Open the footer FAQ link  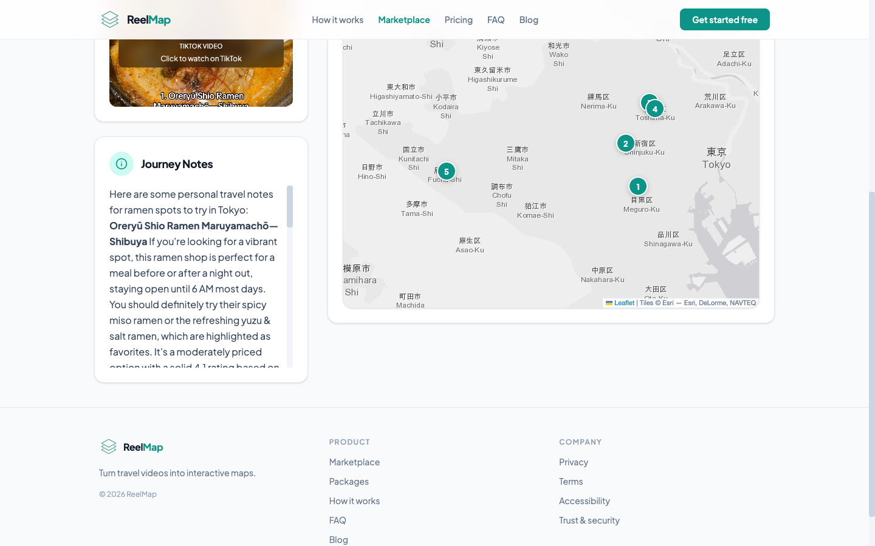point(337,520)
